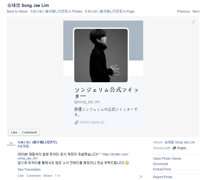This screenshot has width=203, height=180.
Task: Click See Translation
Action: 29,170
